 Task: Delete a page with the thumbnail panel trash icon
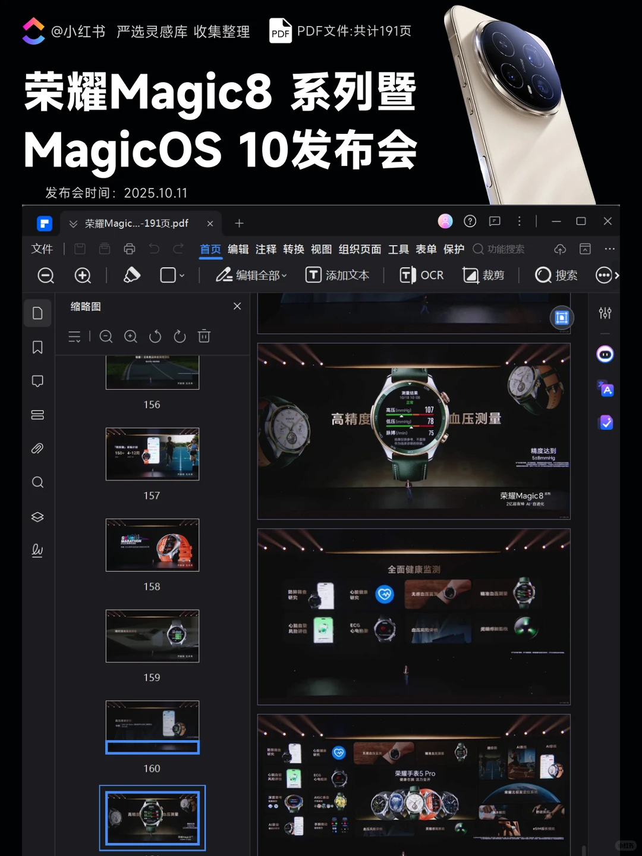coord(204,336)
